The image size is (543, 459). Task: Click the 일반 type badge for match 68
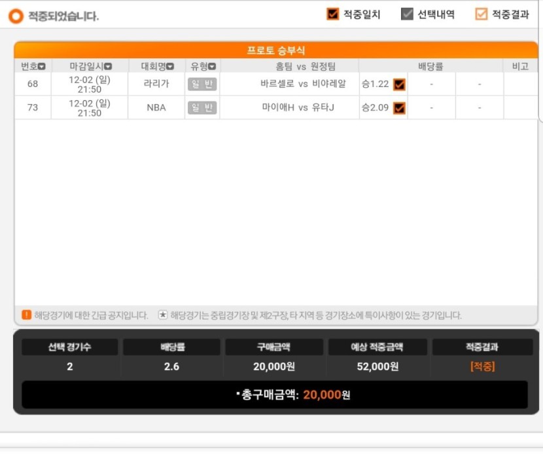[202, 84]
